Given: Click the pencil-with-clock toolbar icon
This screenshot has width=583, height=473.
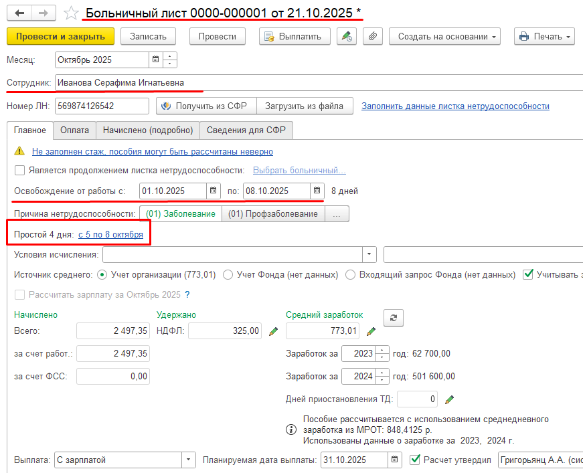Looking at the screenshot, I should (347, 36).
